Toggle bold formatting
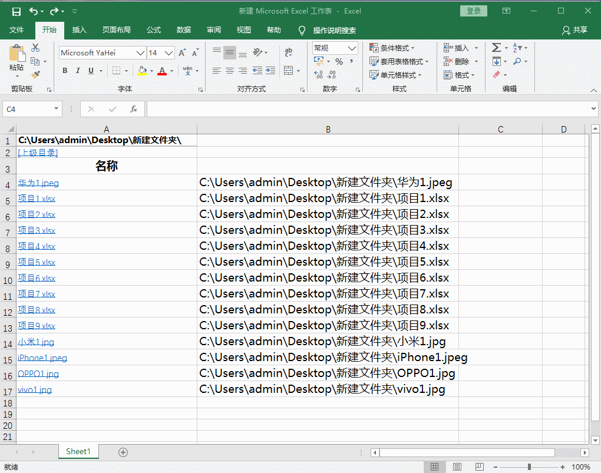The height and width of the screenshot is (473, 601). pos(65,71)
